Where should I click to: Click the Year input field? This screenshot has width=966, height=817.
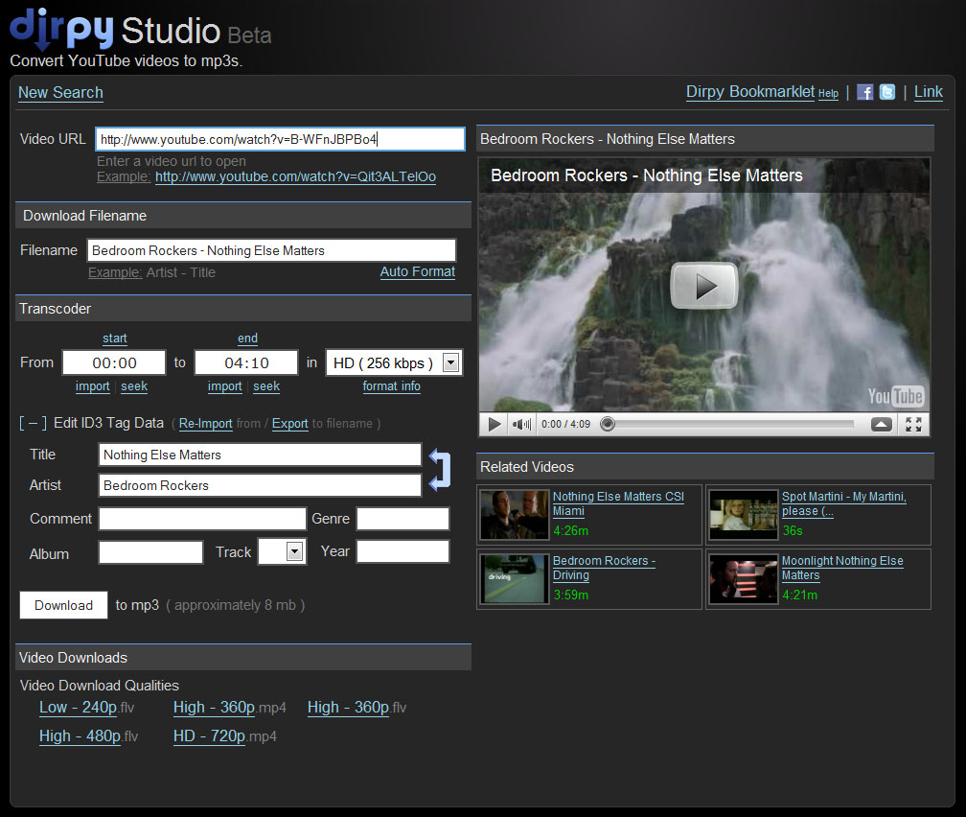click(402, 551)
